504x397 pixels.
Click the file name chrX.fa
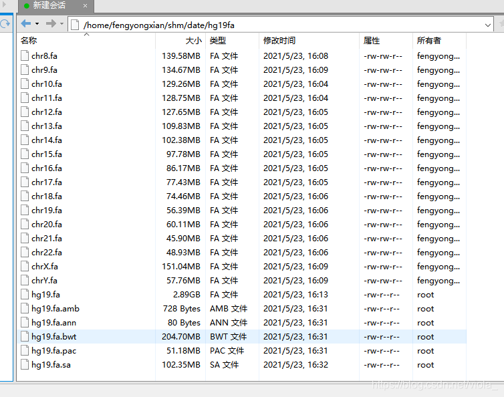point(45,267)
